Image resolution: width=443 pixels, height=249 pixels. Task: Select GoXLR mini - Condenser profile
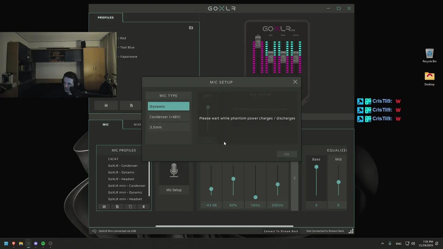pyautogui.click(x=127, y=186)
